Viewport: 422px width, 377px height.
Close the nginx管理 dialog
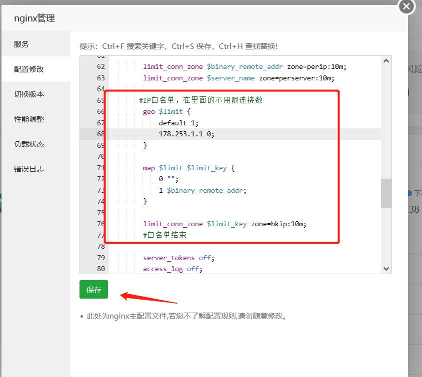click(x=406, y=6)
